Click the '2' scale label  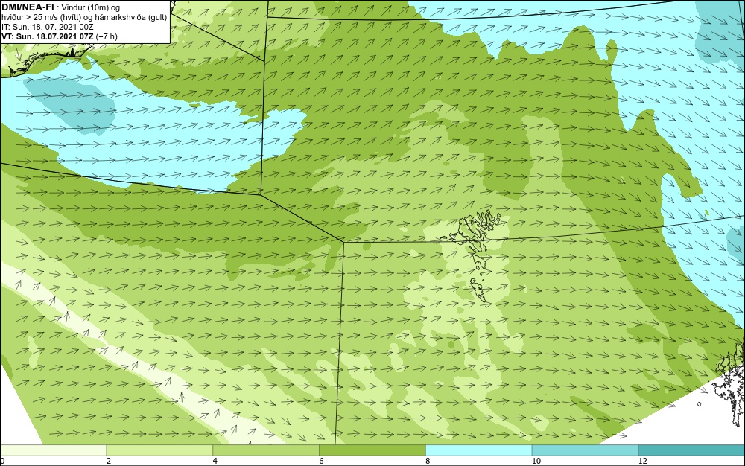(109, 461)
